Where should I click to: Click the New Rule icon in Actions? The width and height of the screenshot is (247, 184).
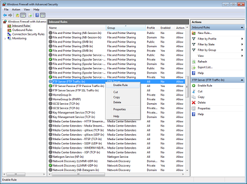point(193,33)
